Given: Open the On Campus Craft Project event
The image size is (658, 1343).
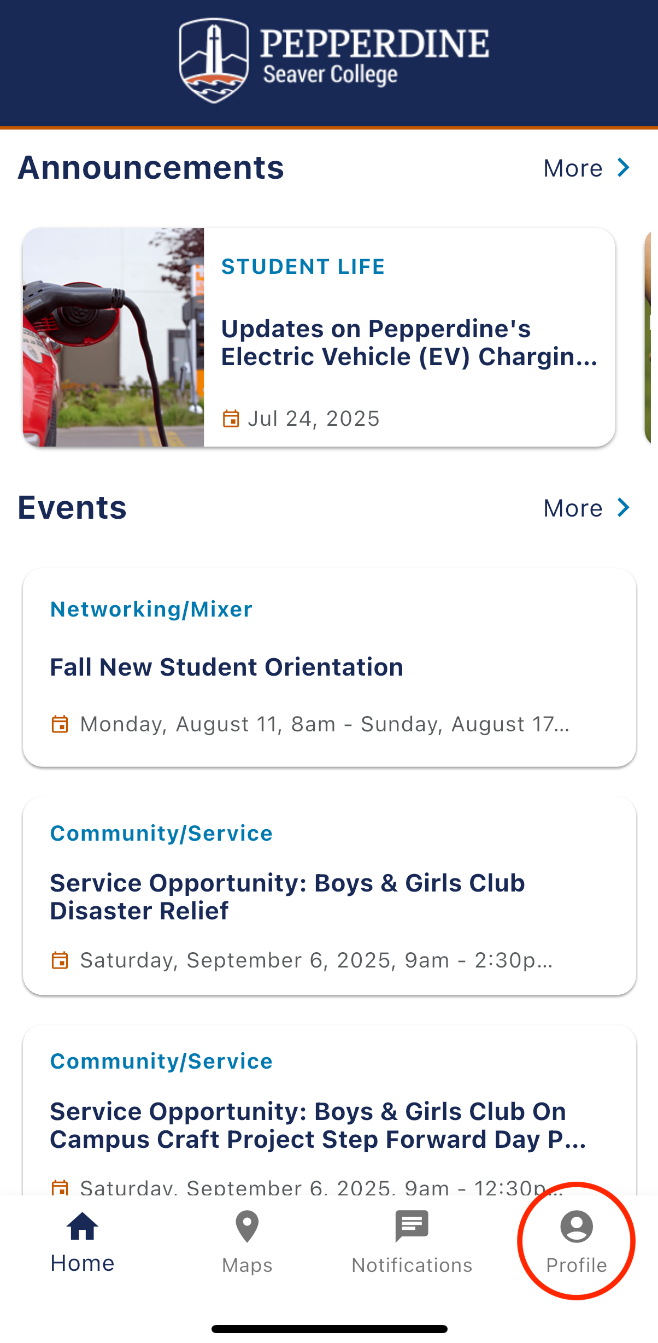Looking at the screenshot, I should click(x=317, y=1125).
